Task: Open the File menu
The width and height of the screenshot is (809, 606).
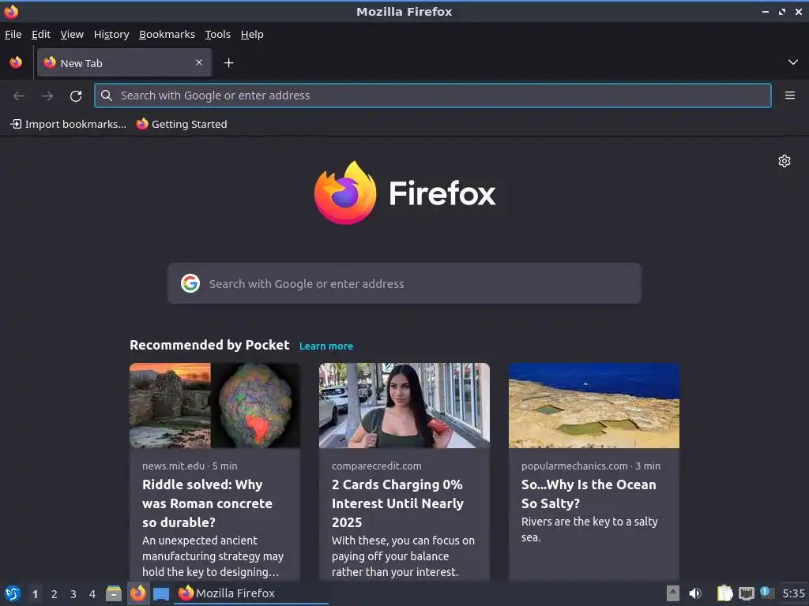Action: [13, 34]
